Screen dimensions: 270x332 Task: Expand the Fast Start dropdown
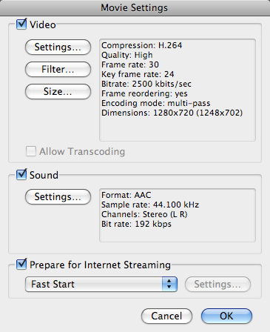[x=101, y=284]
